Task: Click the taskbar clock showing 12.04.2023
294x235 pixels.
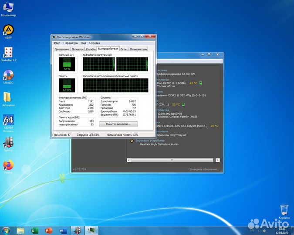Action: 282,231
